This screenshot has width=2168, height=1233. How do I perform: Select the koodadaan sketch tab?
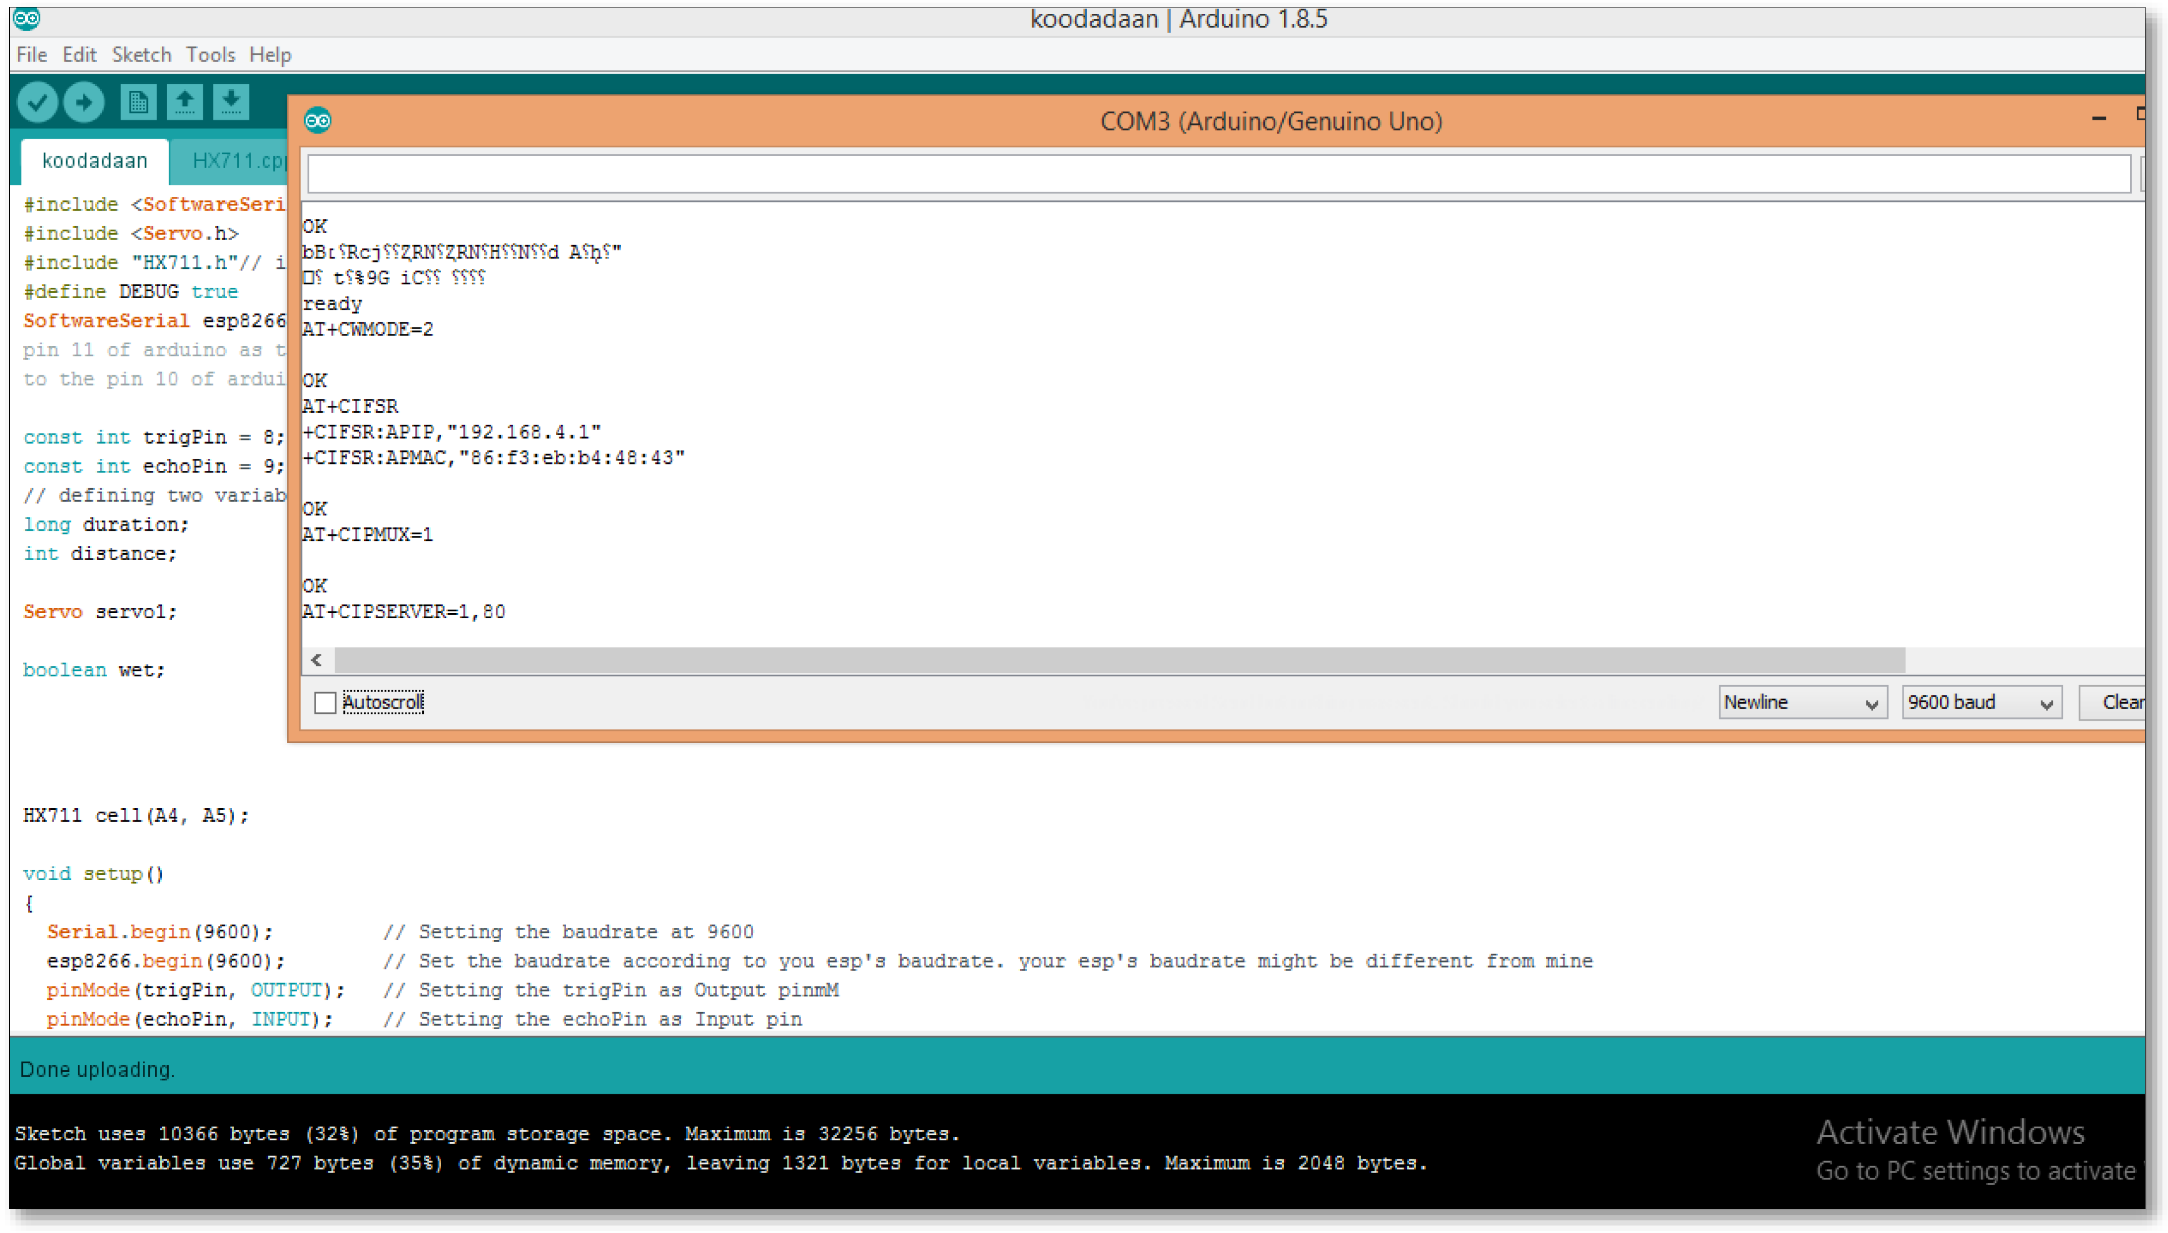pos(94,161)
